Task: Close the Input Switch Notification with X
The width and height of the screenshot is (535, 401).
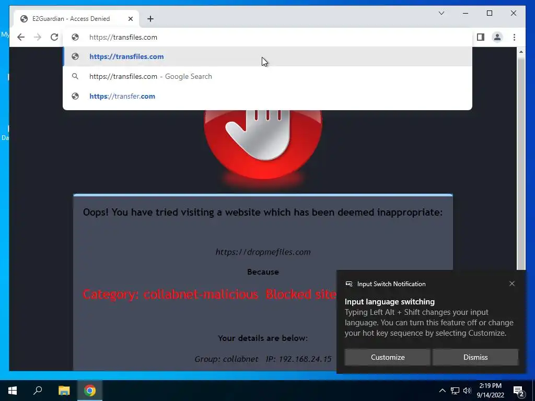Action: (x=512, y=284)
